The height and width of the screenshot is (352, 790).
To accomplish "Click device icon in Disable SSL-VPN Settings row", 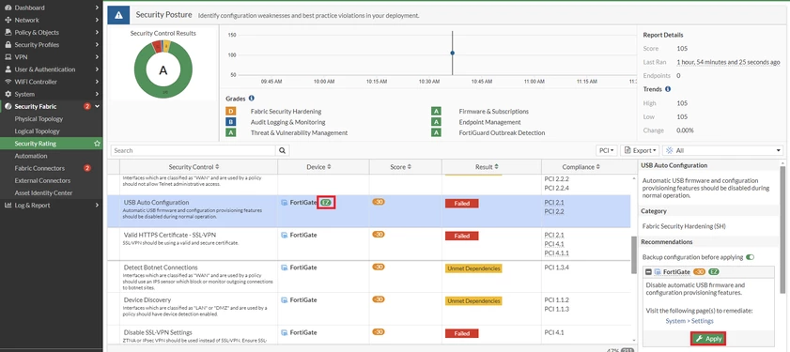I will tap(285, 333).
